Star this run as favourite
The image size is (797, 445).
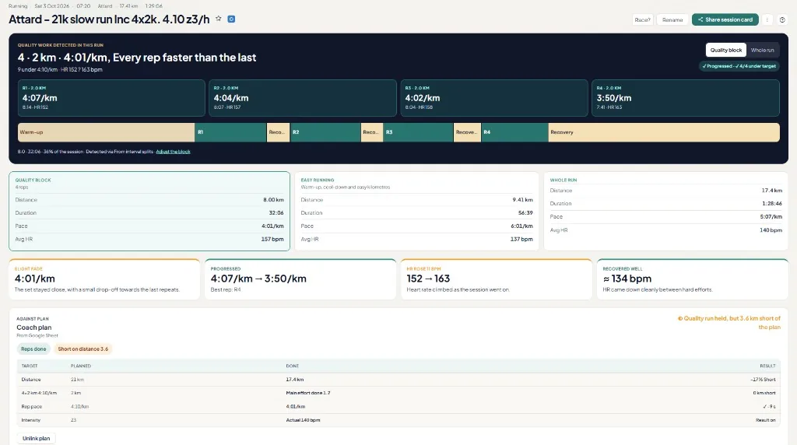[x=219, y=19]
